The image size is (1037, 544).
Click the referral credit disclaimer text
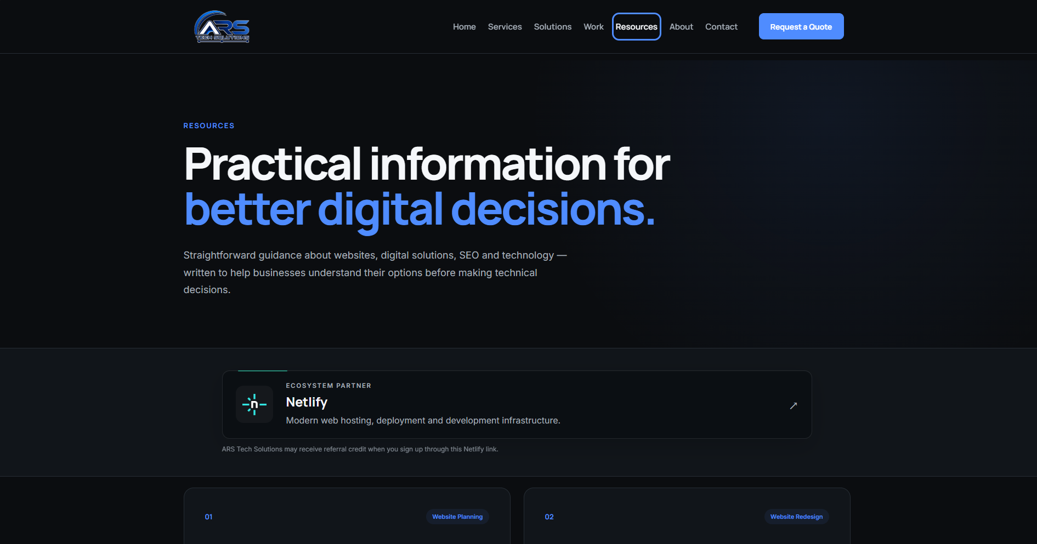coord(360,449)
